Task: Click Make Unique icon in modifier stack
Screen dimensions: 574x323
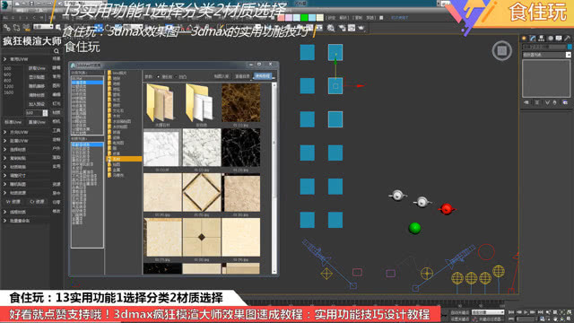Action: [547, 102]
